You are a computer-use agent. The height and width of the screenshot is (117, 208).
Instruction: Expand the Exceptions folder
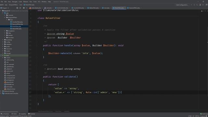tap(5, 31)
